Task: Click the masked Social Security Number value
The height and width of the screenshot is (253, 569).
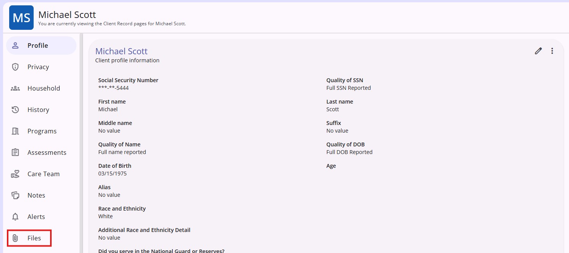Action: tap(114, 88)
